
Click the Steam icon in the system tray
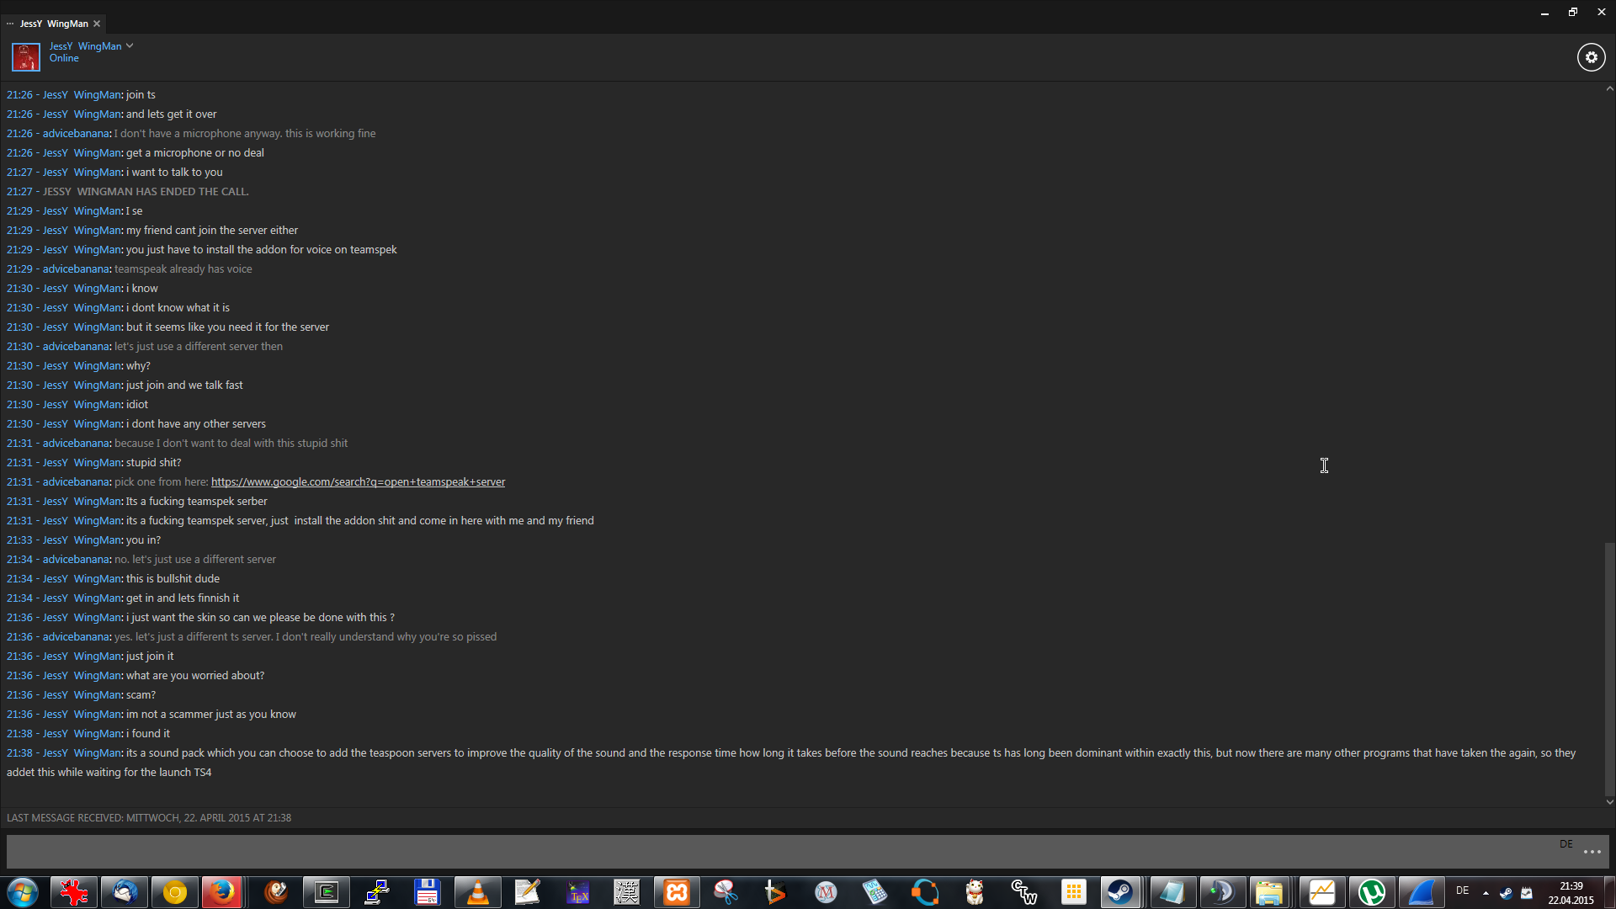point(1506,893)
